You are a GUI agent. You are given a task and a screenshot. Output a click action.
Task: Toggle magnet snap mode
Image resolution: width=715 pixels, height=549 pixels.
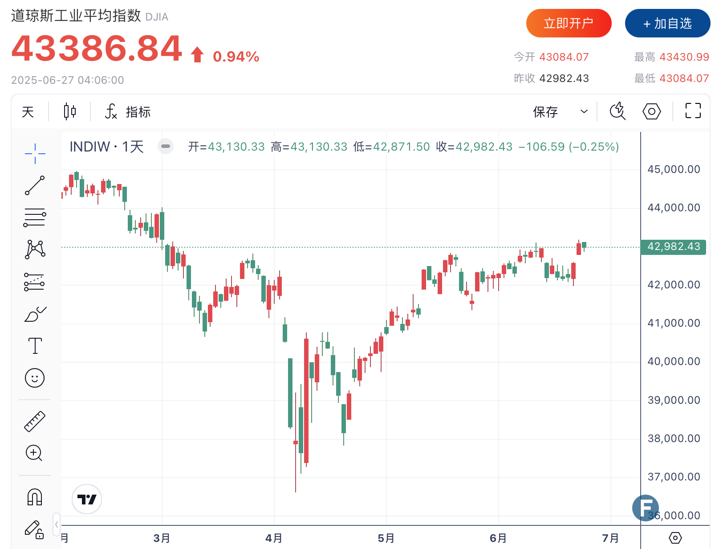coord(35,497)
